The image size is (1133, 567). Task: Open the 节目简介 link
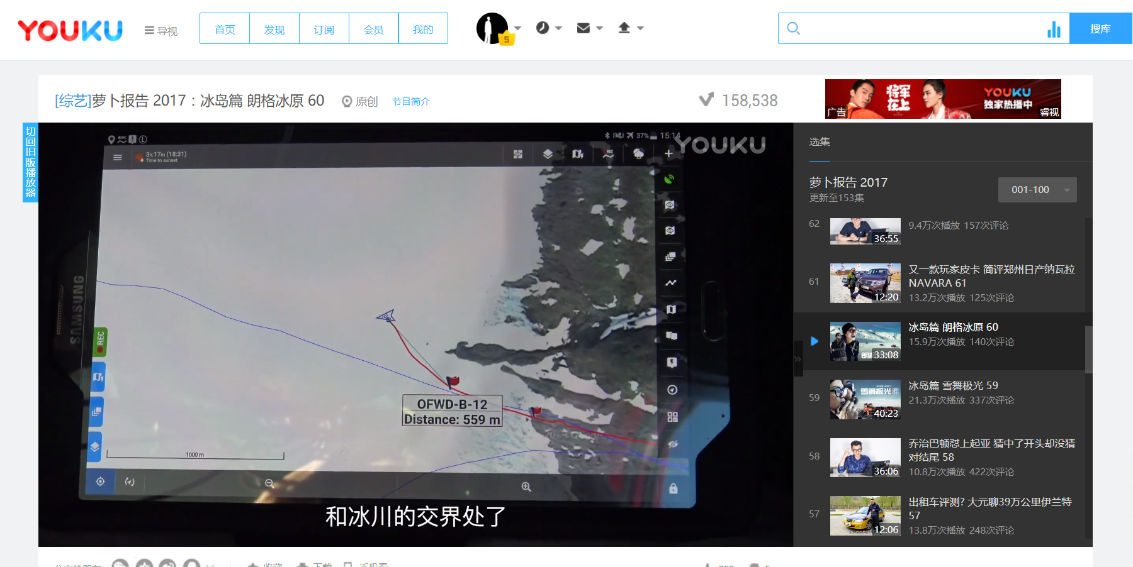coord(410,101)
